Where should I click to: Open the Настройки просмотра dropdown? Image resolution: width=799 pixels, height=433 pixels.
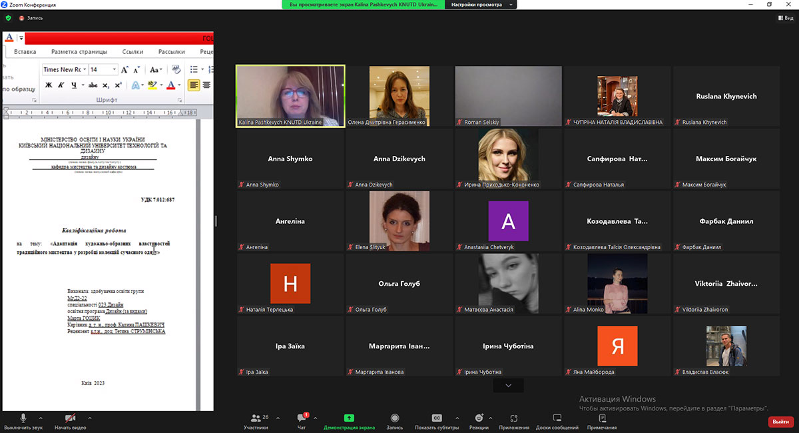coord(481,5)
